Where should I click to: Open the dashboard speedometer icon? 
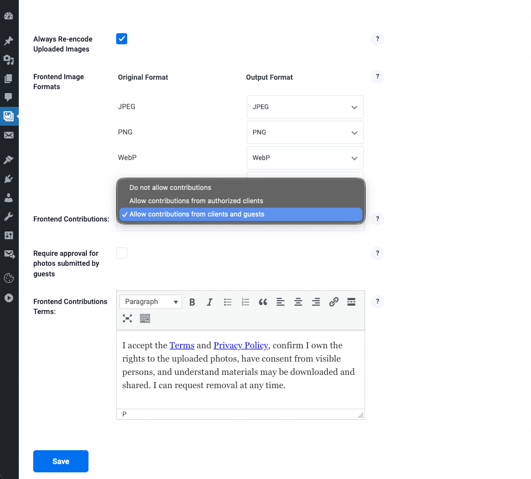tap(9, 16)
